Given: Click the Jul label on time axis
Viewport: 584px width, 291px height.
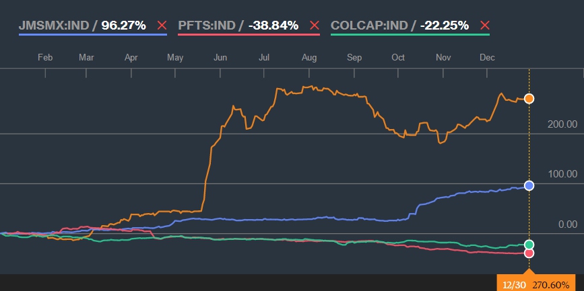Looking at the screenshot, I should click(264, 58).
